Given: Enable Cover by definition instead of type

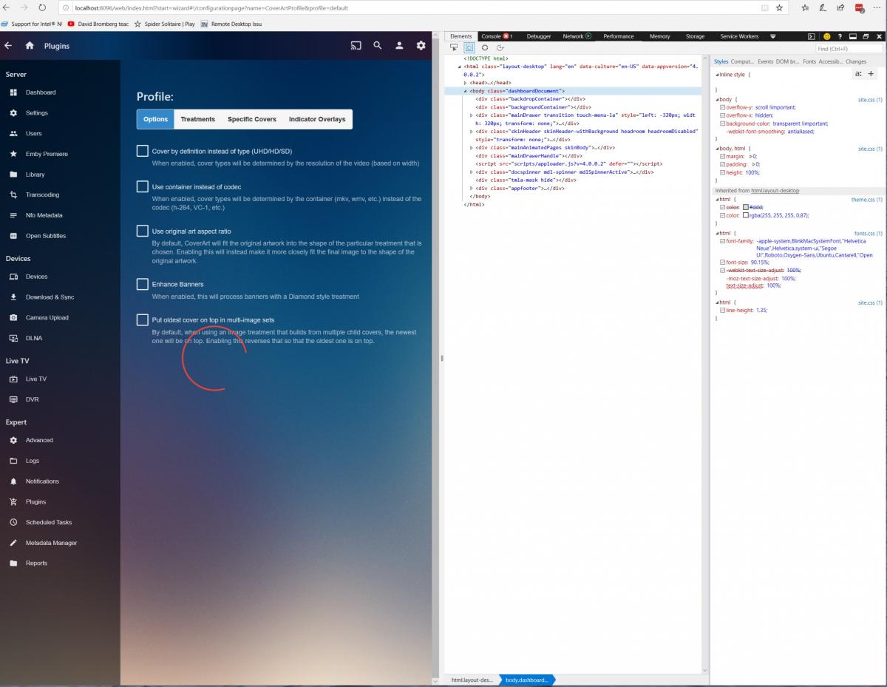Looking at the screenshot, I should [x=143, y=151].
